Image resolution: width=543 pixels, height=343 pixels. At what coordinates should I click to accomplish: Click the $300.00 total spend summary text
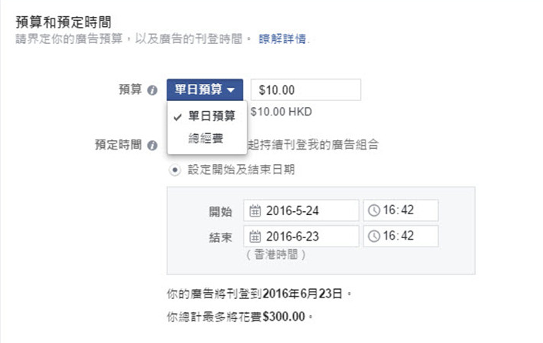point(283,317)
